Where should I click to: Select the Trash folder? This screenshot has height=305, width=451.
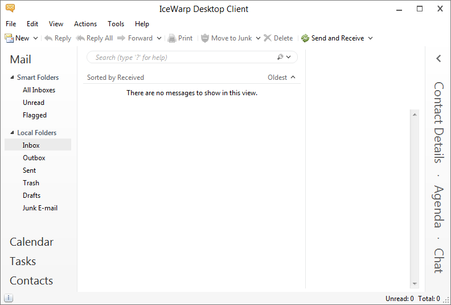[31, 183]
